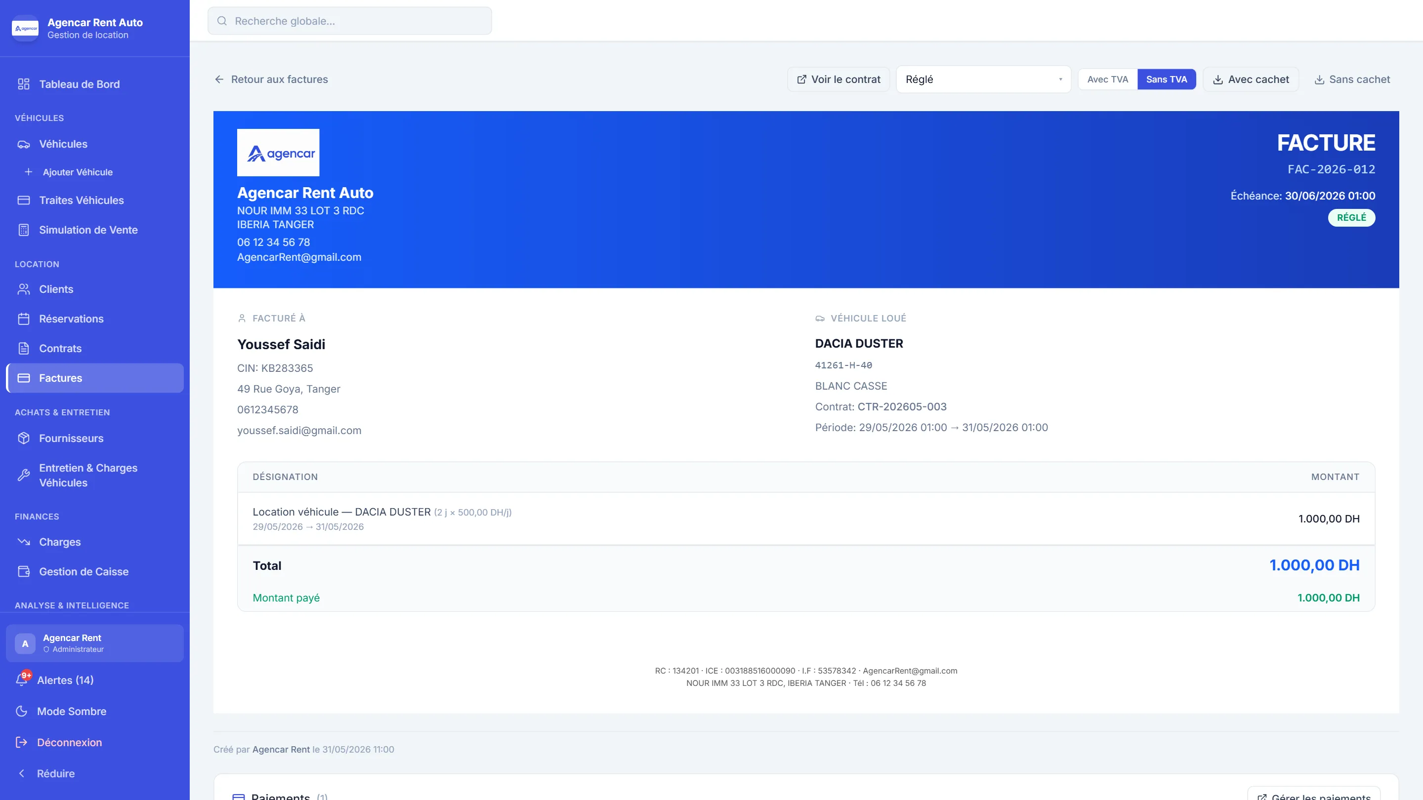The height and width of the screenshot is (800, 1423).
Task: Navigate to Traites Véhicules
Action: click(x=94, y=200)
